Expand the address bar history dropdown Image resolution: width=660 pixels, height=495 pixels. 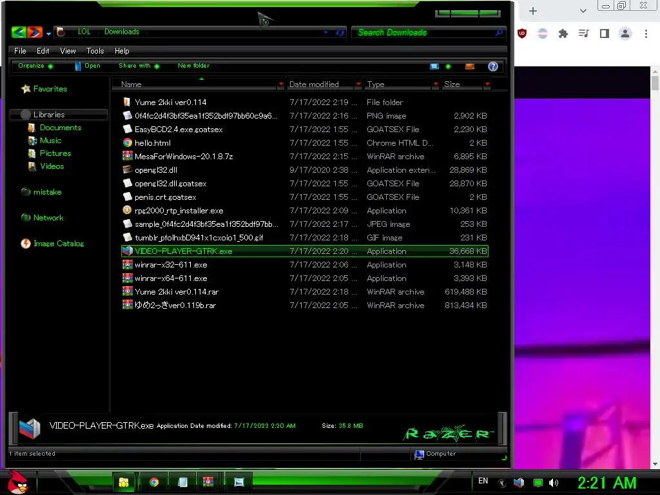click(x=325, y=32)
